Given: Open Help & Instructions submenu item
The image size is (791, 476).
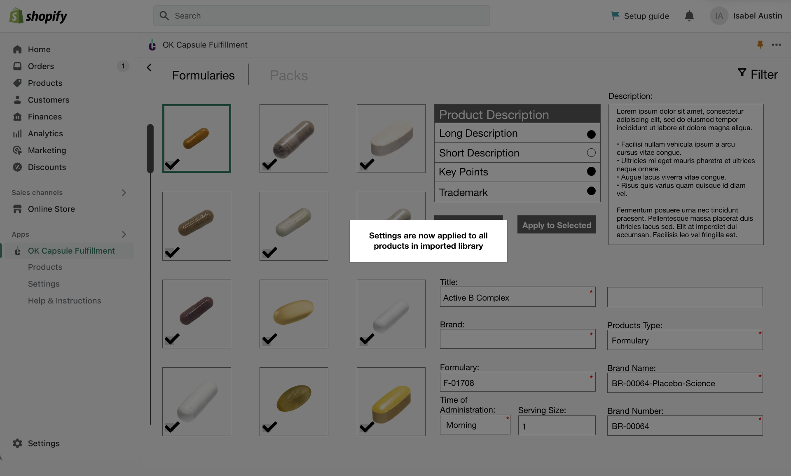Looking at the screenshot, I should [64, 301].
